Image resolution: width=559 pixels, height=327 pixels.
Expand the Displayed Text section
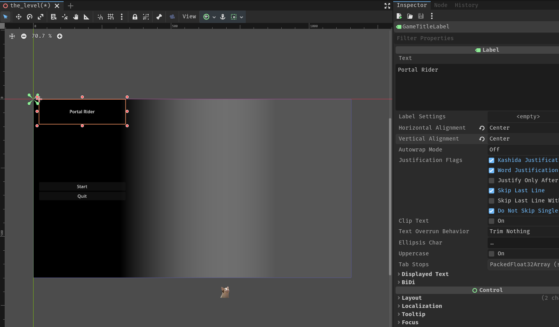pos(425,274)
